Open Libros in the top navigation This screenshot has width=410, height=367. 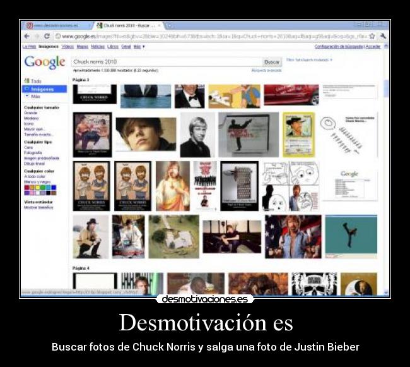click(x=113, y=47)
